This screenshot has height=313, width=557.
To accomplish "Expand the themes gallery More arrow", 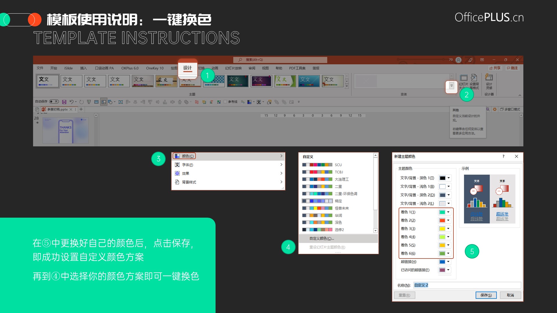I will [x=347, y=86].
